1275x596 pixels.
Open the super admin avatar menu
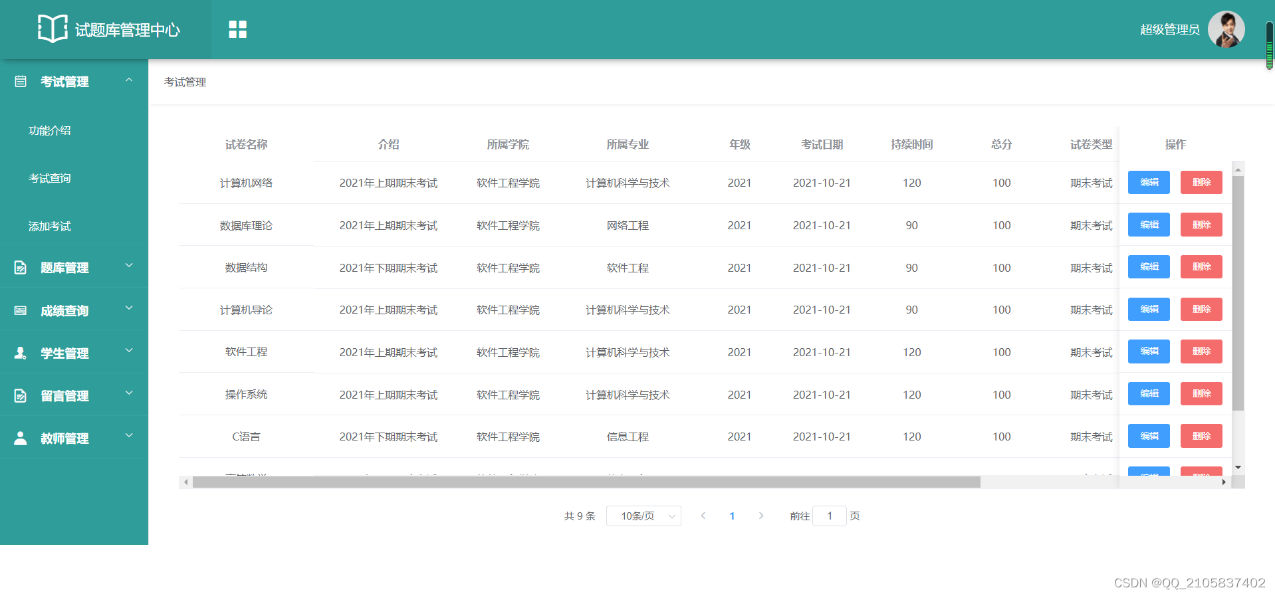point(1226,29)
